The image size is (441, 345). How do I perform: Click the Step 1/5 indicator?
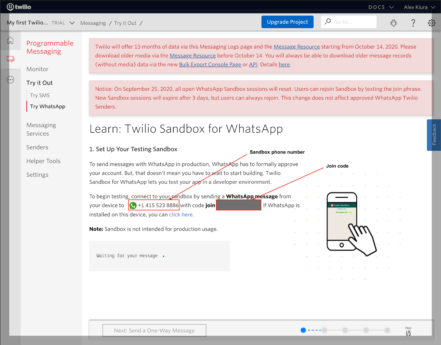(x=408, y=331)
